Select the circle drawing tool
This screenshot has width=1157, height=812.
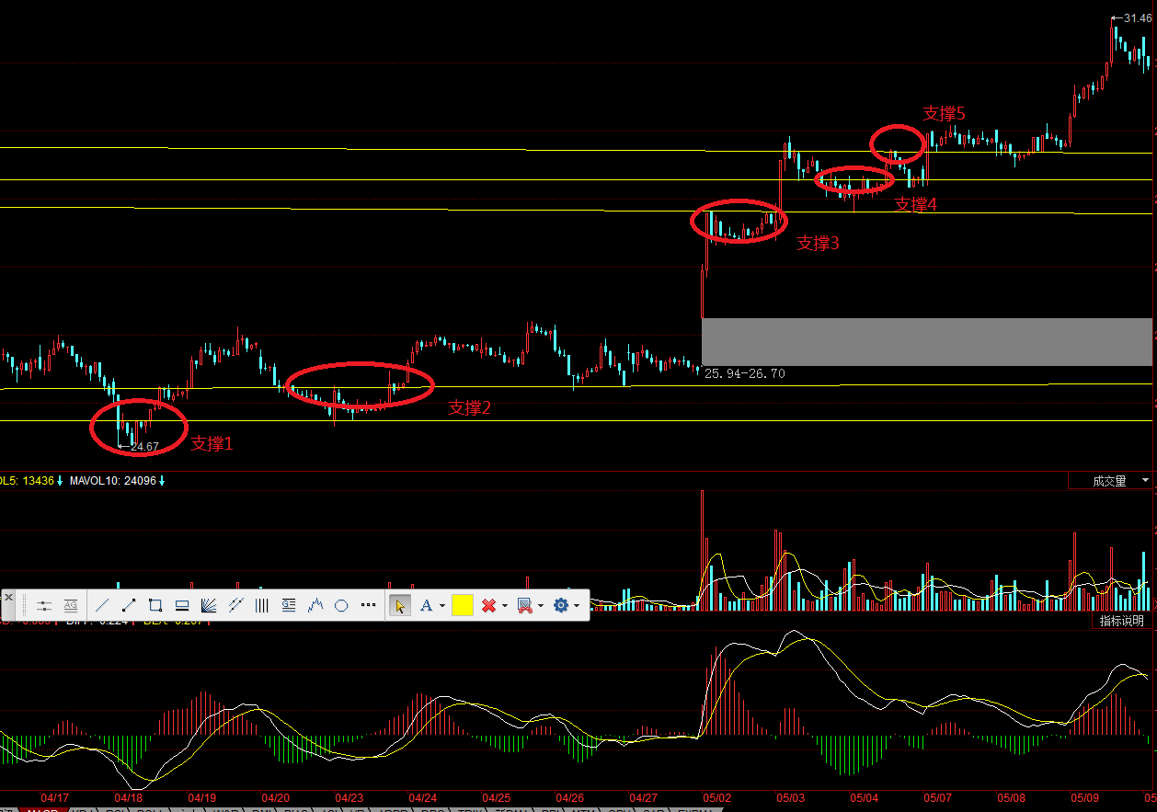341,605
